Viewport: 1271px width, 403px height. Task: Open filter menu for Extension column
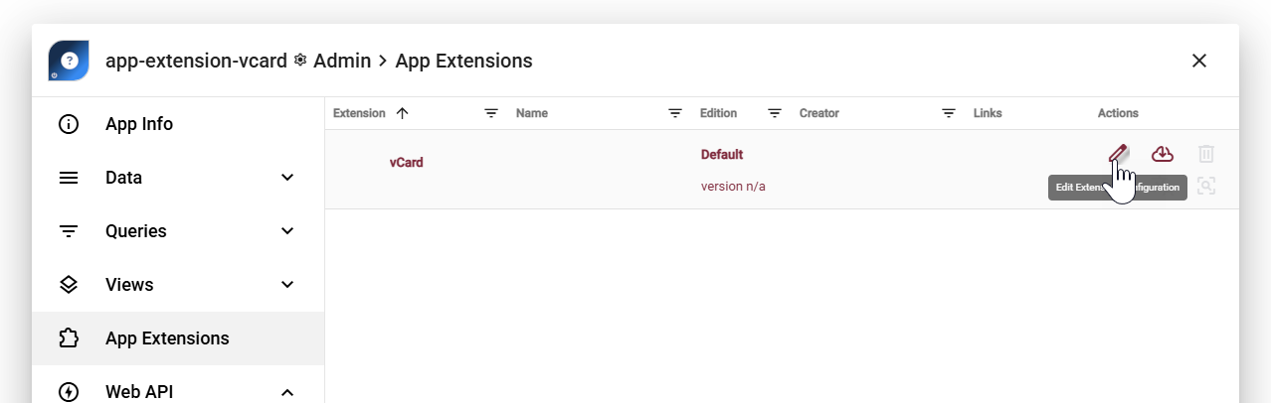point(491,113)
